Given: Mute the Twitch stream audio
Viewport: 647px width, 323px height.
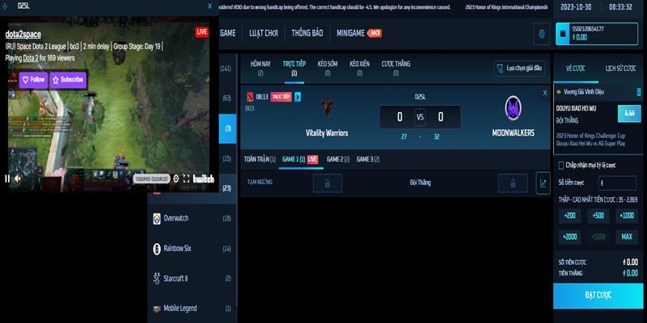Looking at the screenshot, I should click(x=18, y=178).
